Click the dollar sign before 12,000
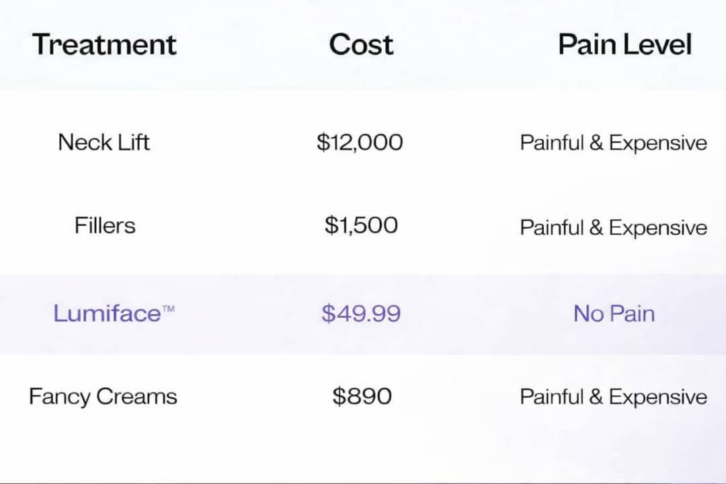 click(323, 143)
